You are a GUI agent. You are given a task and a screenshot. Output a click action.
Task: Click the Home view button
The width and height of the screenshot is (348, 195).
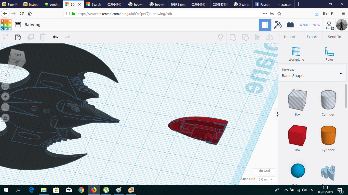pos(5,75)
